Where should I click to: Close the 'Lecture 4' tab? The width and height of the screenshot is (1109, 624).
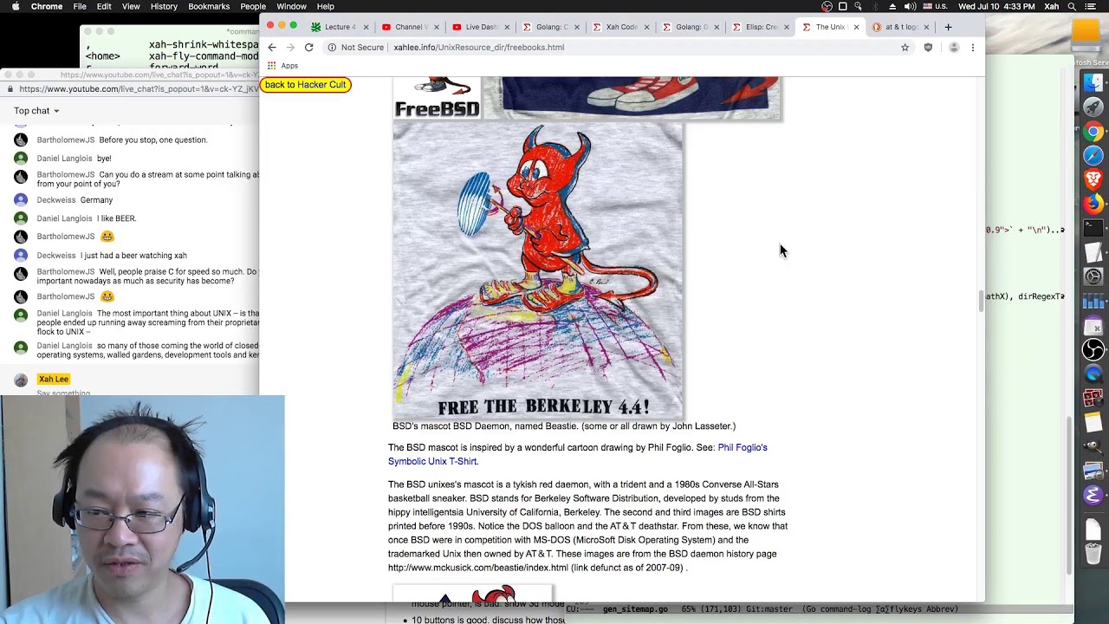[366, 27]
